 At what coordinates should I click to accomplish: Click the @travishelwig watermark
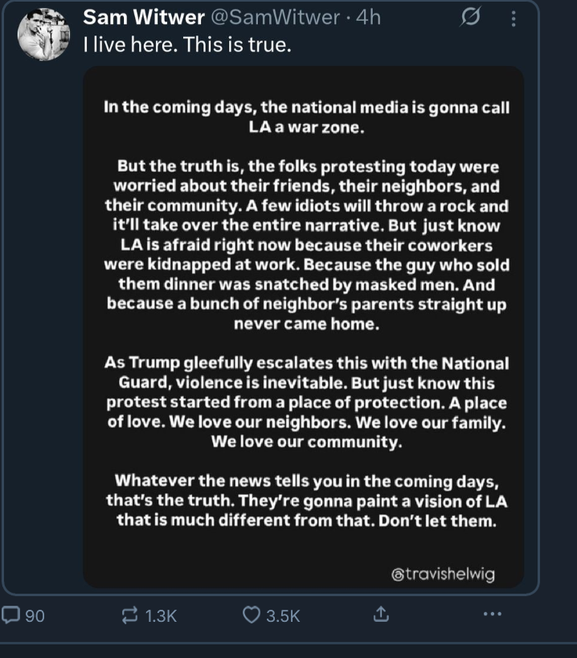pyautogui.click(x=443, y=574)
